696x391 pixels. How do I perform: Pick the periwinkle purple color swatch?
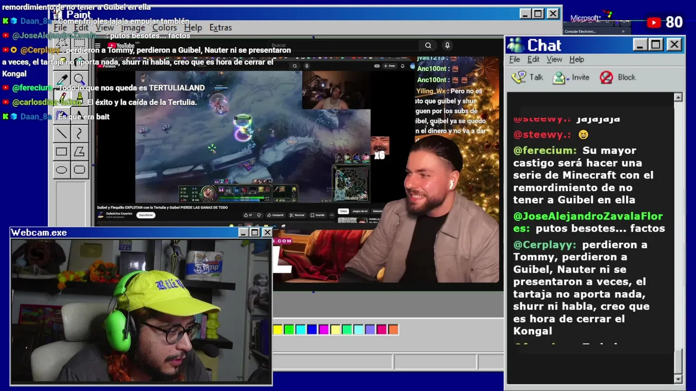pos(370,330)
